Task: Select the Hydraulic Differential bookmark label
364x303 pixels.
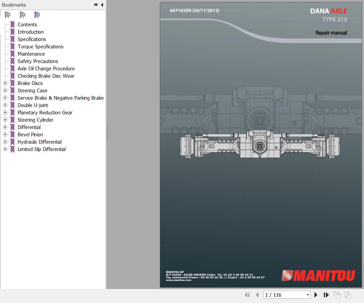Action: click(x=40, y=142)
